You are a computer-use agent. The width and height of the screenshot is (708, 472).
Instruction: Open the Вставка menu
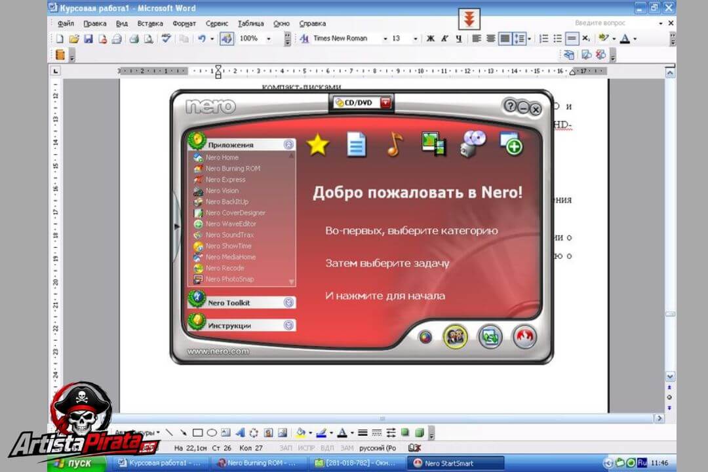150,24
